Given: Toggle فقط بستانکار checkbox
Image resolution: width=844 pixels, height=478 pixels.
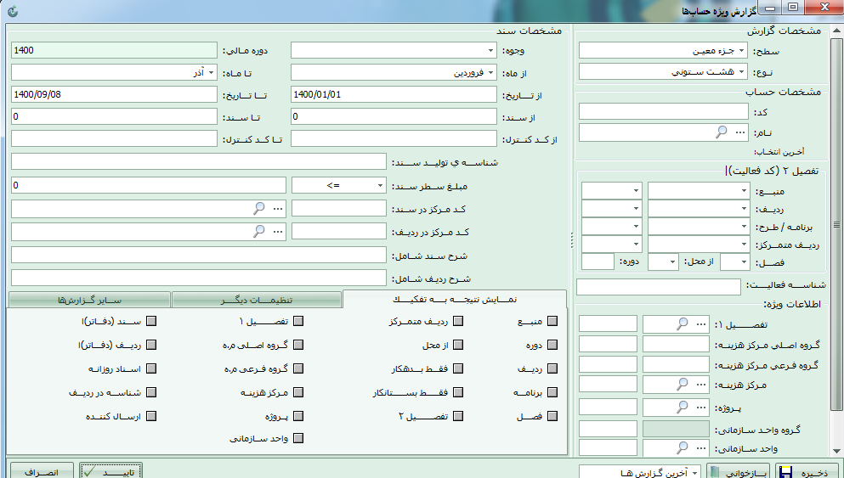Looking at the screenshot, I should tap(458, 392).
